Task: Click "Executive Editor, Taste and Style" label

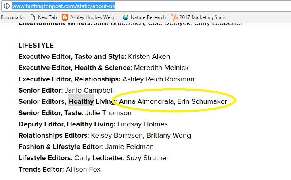Action: 71,56
